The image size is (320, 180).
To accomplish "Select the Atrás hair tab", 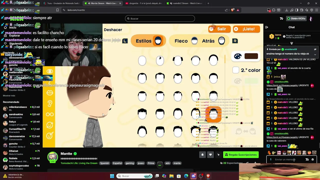I will pos(213,41).
